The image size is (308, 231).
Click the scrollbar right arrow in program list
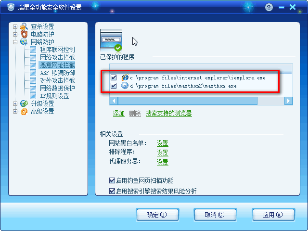coord(288,101)
